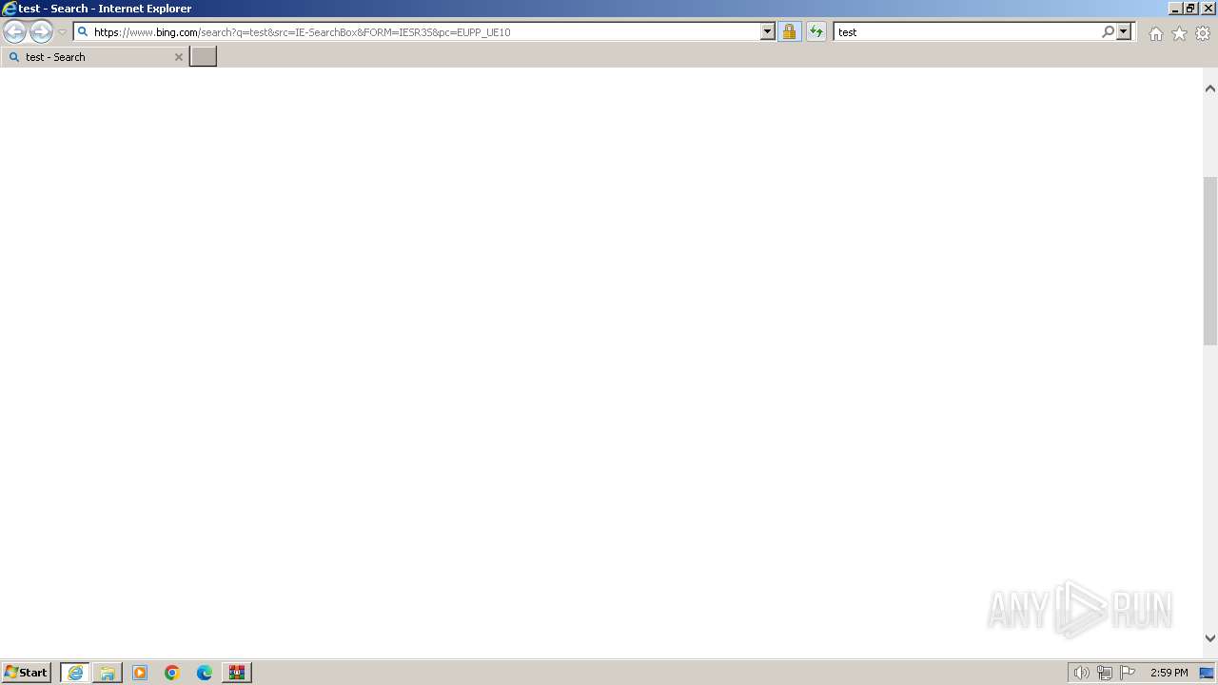
Task: Go back with the Back arrow button
Action: (x=14, y=32)
